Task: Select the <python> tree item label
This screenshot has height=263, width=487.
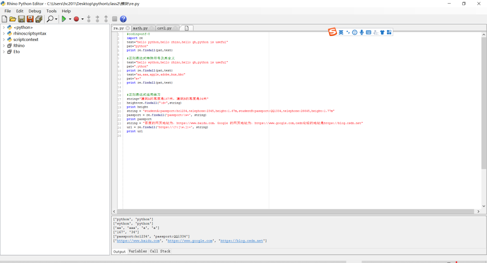Action: pyautogui.click(x=23, y=27)
